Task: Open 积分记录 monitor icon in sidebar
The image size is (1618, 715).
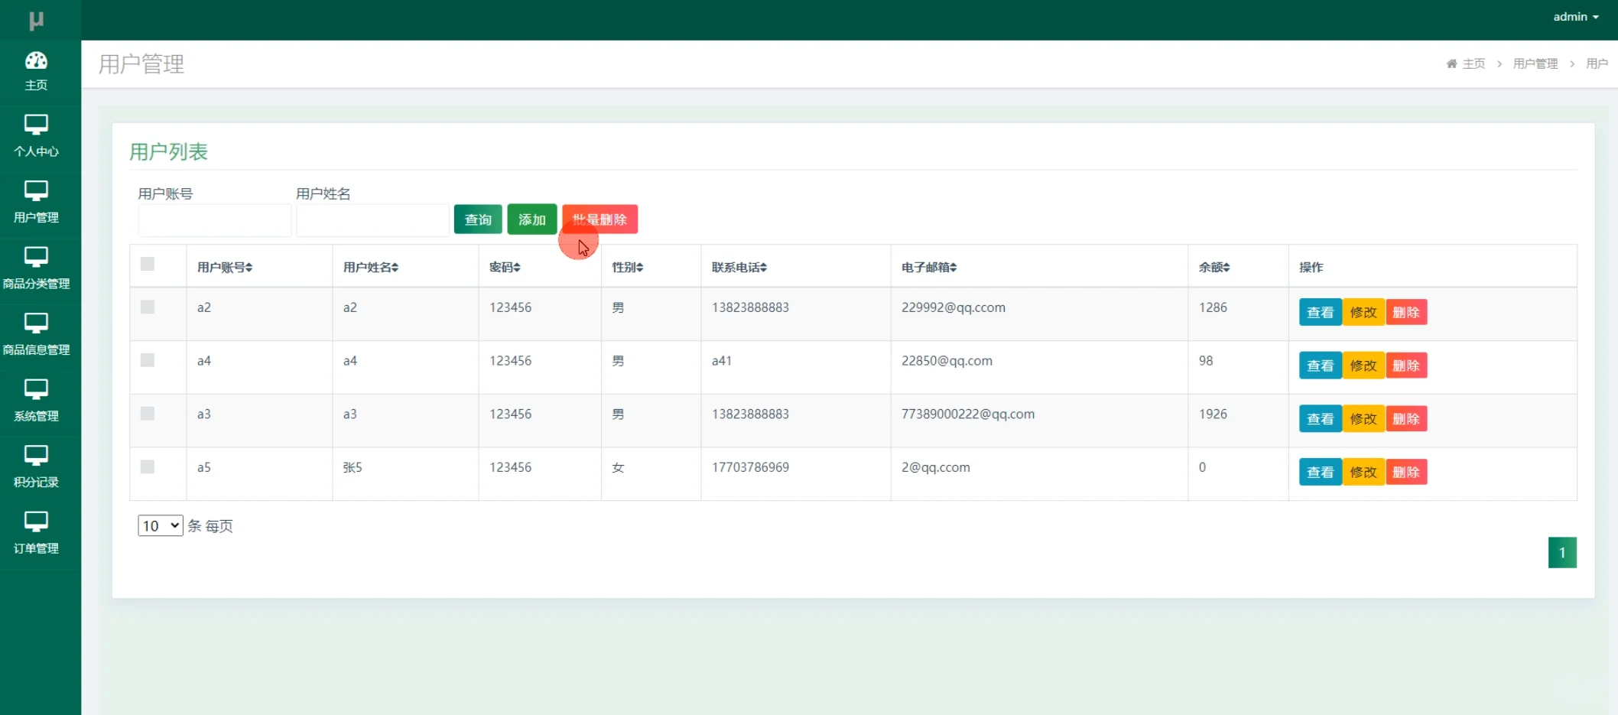Action: (x=36, y=456)
